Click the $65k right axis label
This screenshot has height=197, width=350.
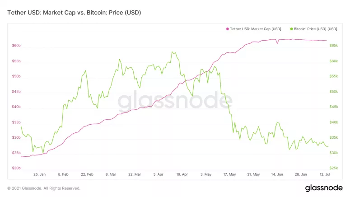[x=334, y=46]
